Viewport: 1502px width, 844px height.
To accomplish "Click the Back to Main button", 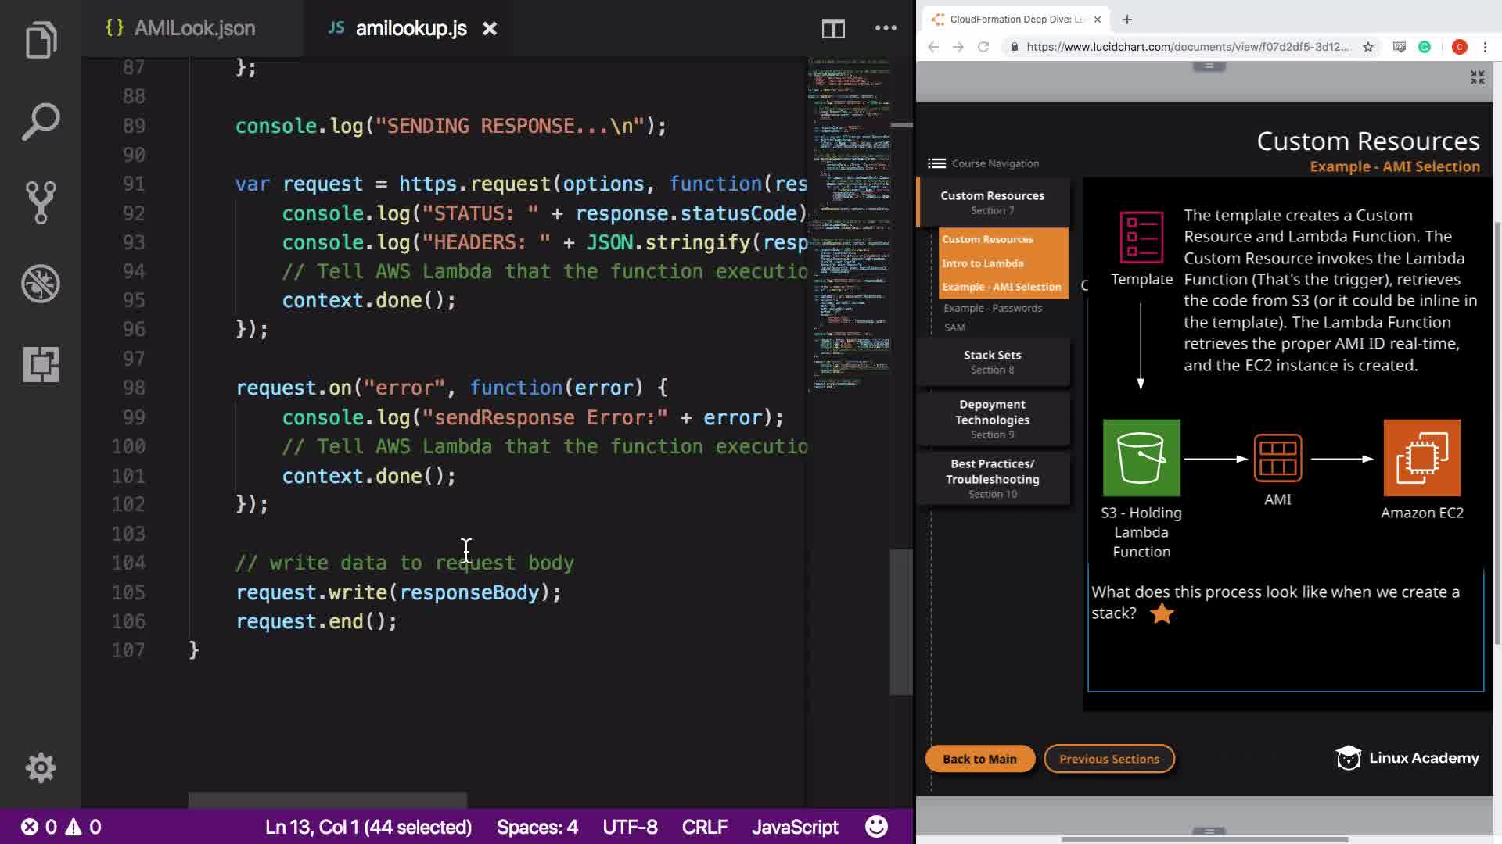I will [x=979, y=759].
